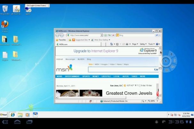This screenshot has width=194, height=129.
Task: Click the Maps search category link
Action: coord(126,64)
